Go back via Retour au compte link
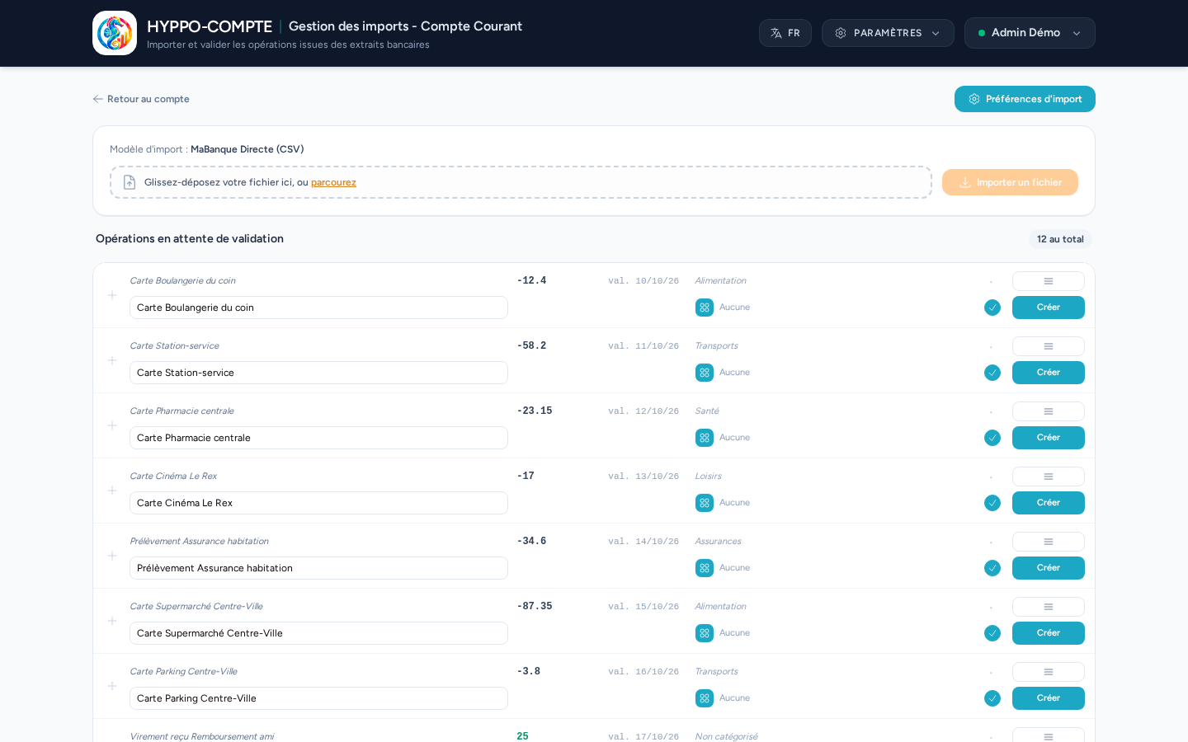The width and height of the screenshot is (1188, 742). (x=141, y=99)
